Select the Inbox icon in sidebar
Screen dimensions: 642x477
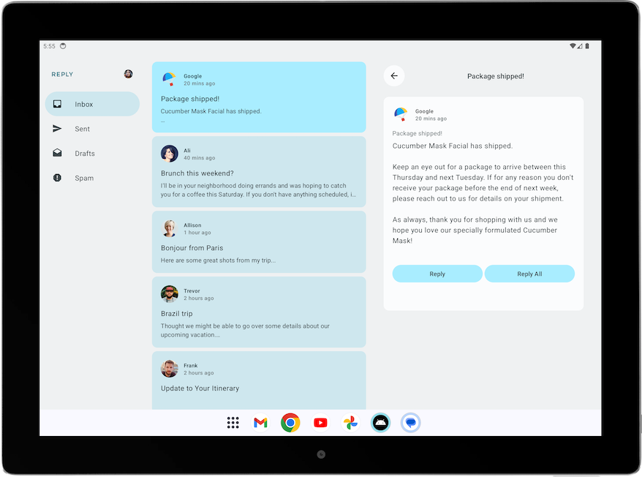coord(57,103)
